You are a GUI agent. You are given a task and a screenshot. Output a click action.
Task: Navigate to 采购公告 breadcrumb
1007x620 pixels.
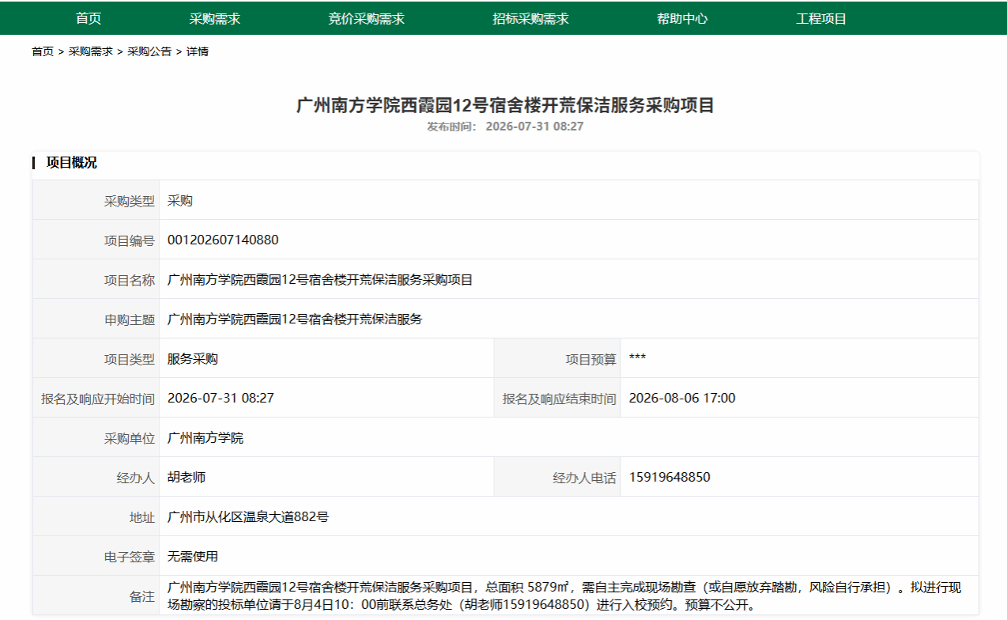point(149,51)
